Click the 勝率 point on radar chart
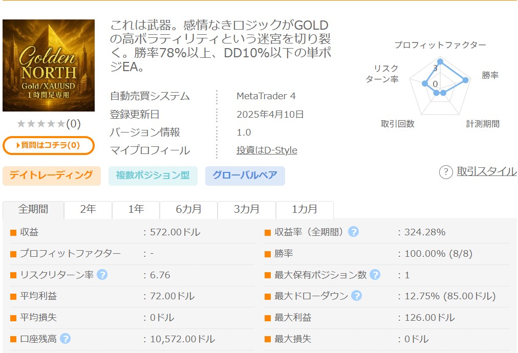This screenshot has width=518, height=353. 465,80
